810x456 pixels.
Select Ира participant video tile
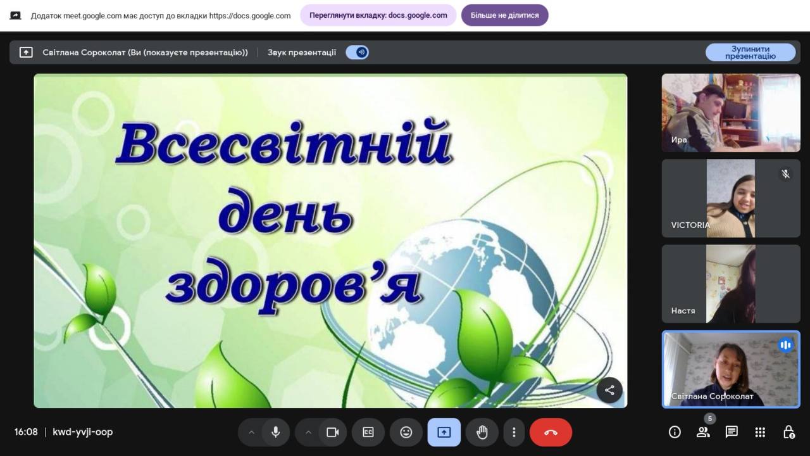(x=731, y=113)
